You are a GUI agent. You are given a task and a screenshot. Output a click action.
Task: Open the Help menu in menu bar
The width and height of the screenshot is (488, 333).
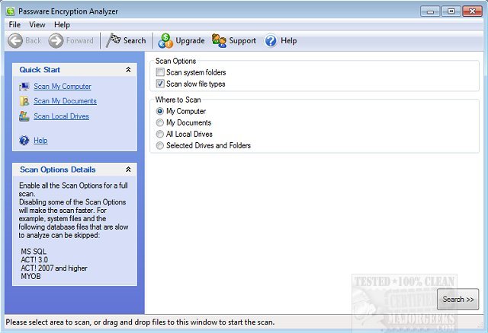(62, 25)
